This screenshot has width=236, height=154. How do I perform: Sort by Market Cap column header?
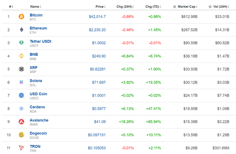[x=188, y=7]
